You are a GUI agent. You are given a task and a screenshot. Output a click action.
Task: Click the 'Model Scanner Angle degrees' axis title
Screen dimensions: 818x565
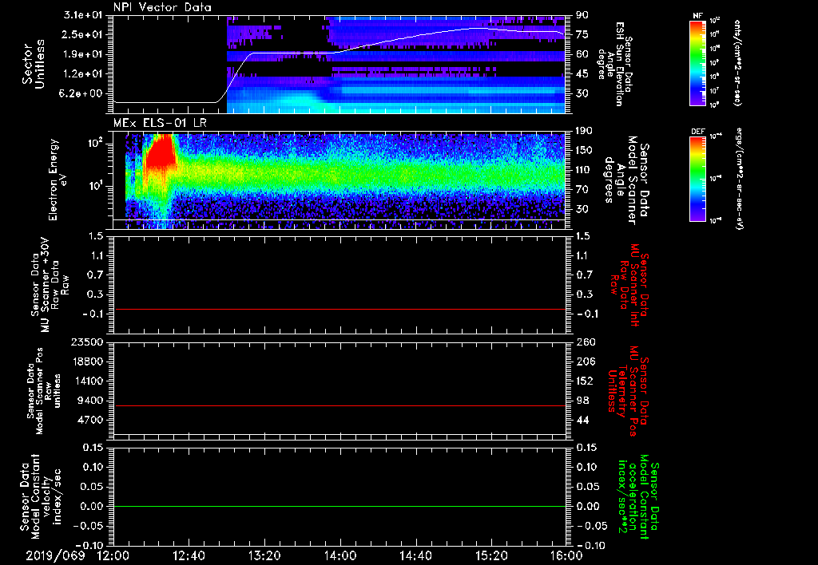(x=626, y=180)
